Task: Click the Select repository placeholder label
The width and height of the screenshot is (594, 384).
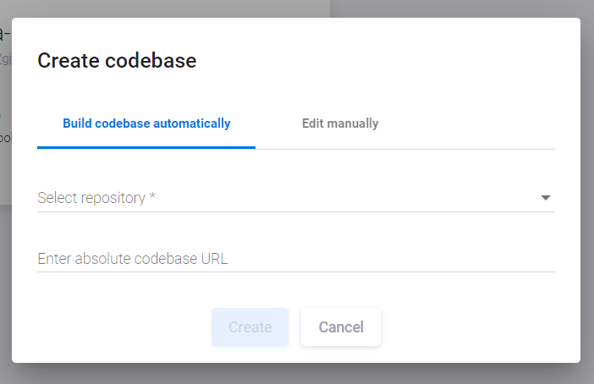Action: [x=91, y=198]
